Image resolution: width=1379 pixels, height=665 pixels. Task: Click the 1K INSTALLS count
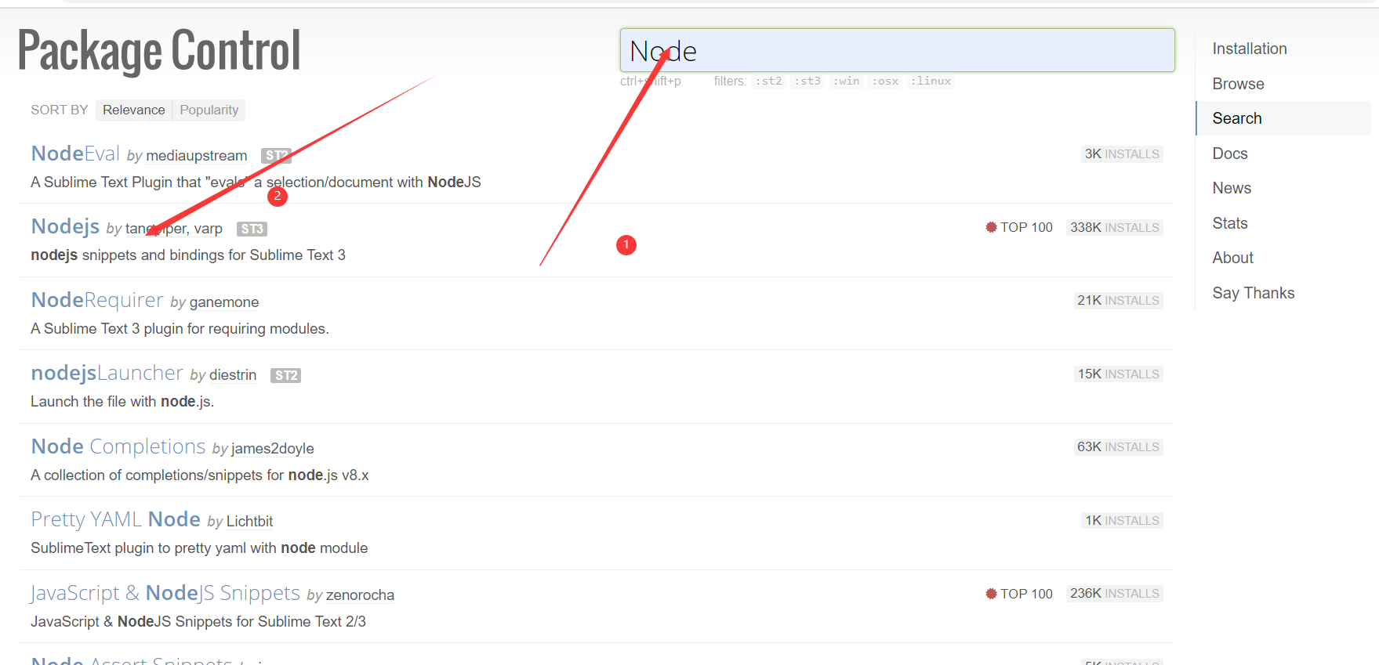[1122, 521]
